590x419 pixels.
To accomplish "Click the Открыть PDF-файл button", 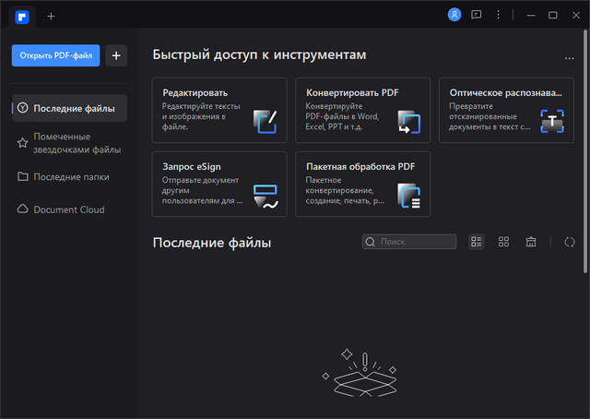I will (56, 55).
